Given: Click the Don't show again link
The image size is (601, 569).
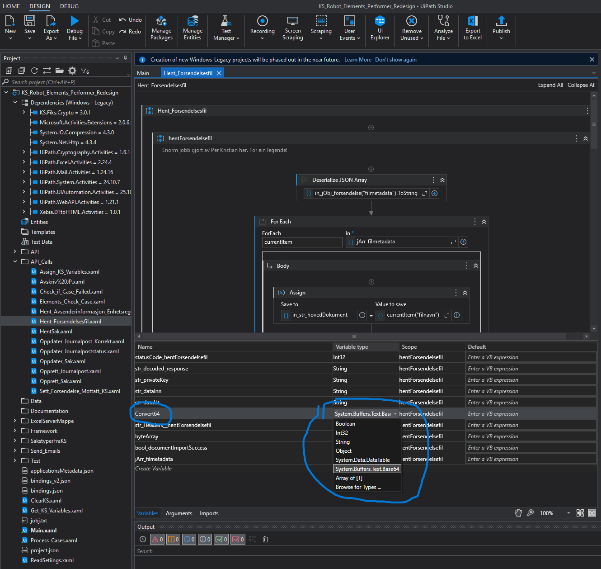Looking at the screenshot, I should (x=396, y=60).
